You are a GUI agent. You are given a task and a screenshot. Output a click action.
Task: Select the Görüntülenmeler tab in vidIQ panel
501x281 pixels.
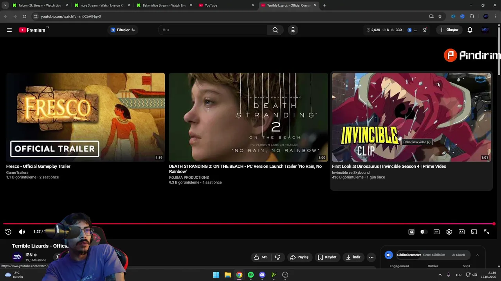point(409,255)
